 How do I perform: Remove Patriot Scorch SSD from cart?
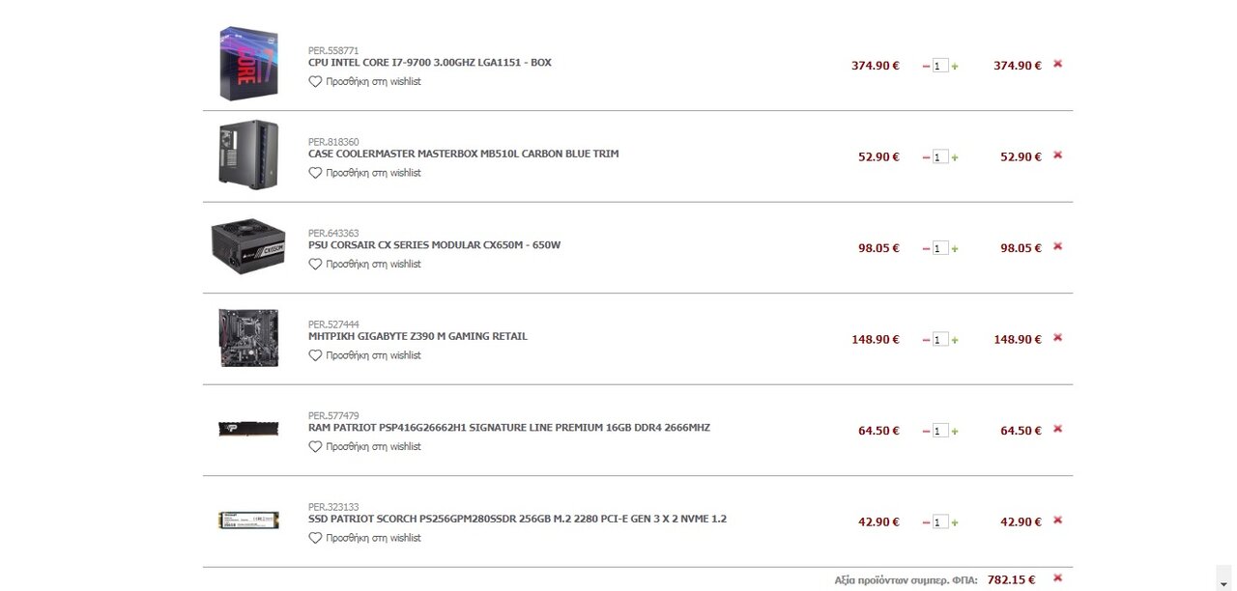[x=1057, y=520]
